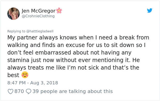Image resolution: width=160 pixels, height=101 pixels.
Task: Click the line 'don't feel embarrassed about'
Action: (69, 53)
